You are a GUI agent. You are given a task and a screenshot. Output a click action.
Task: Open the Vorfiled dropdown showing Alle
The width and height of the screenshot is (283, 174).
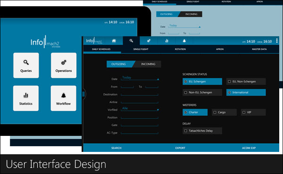(140, 109)
